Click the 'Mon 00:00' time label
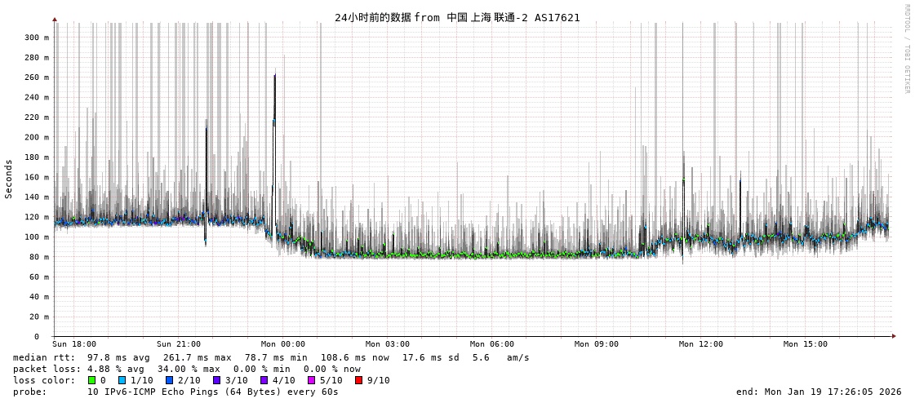The width and height of the screenshot is (915, 403). point(283,344)
